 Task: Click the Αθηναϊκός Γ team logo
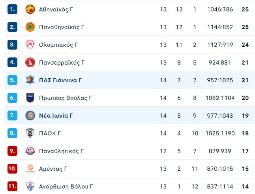30,9
